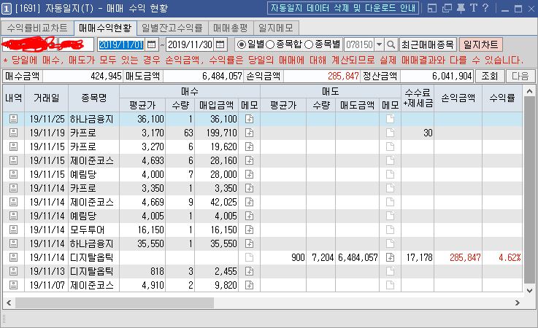
Task: Open the start date calendar picker
Action: [151, 44]
